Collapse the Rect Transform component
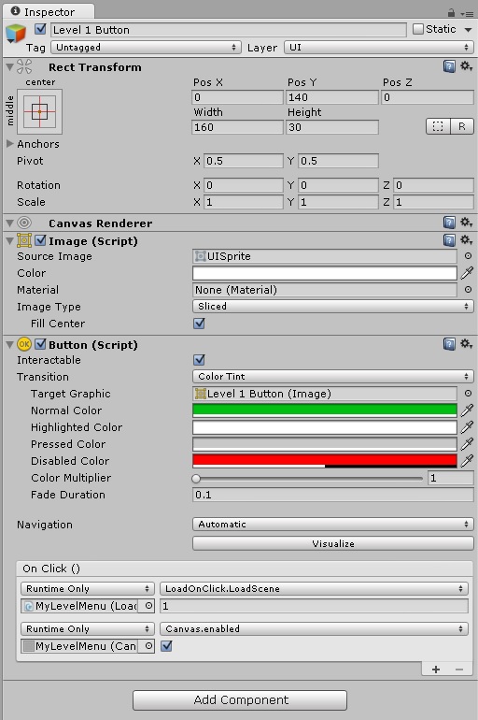Viewport: 478px width, 720px height. [x=9, y=67]
